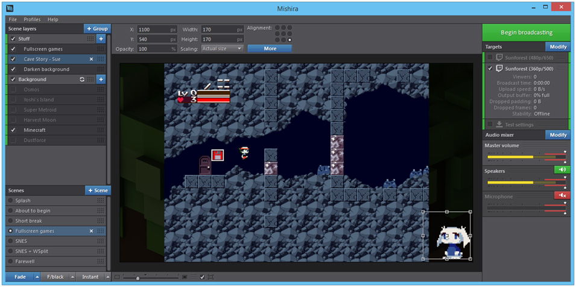This screenshot has width=576, height=287.
Task: Click the + Scene button
Action: (x=98, y=191)
